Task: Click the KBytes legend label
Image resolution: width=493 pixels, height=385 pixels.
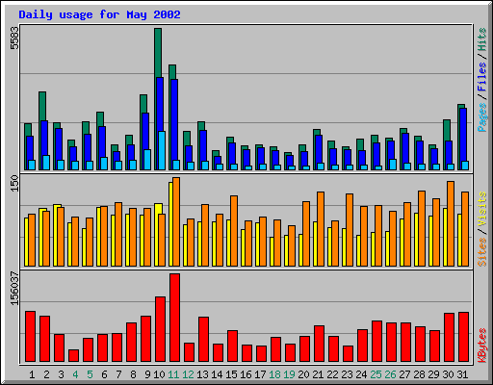Action: coord(482,346)
